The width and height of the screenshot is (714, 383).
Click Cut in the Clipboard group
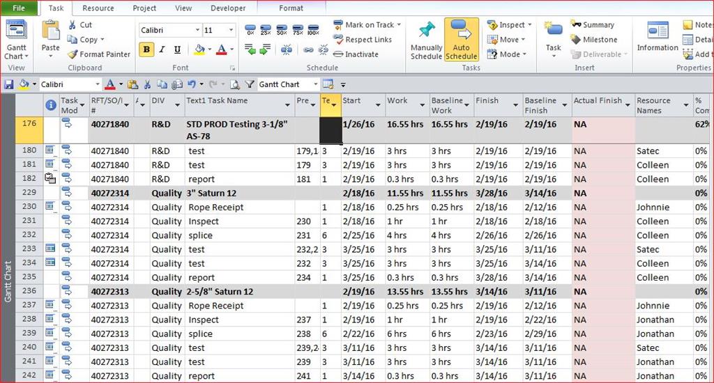[x=80, y=25]
